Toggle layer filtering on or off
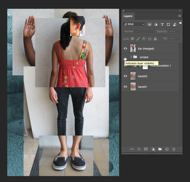Screen dimensions: 190x182 click(x=180, y=23)
